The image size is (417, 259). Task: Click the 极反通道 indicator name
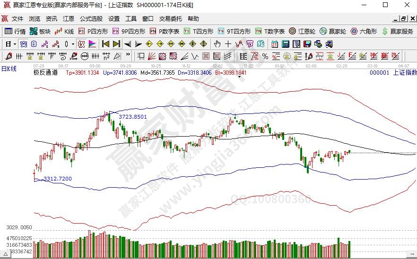[45, 73]
